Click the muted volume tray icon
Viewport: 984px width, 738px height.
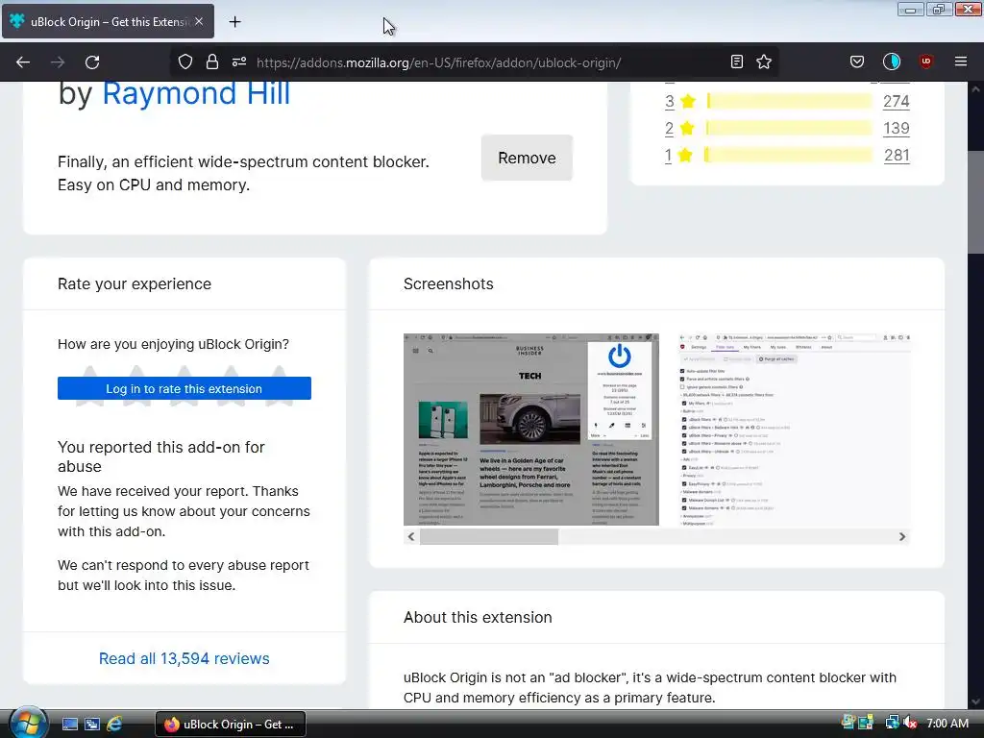click(909, 723)
